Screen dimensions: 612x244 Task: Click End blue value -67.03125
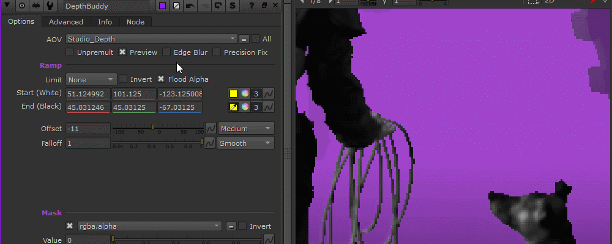pos(180,107)
